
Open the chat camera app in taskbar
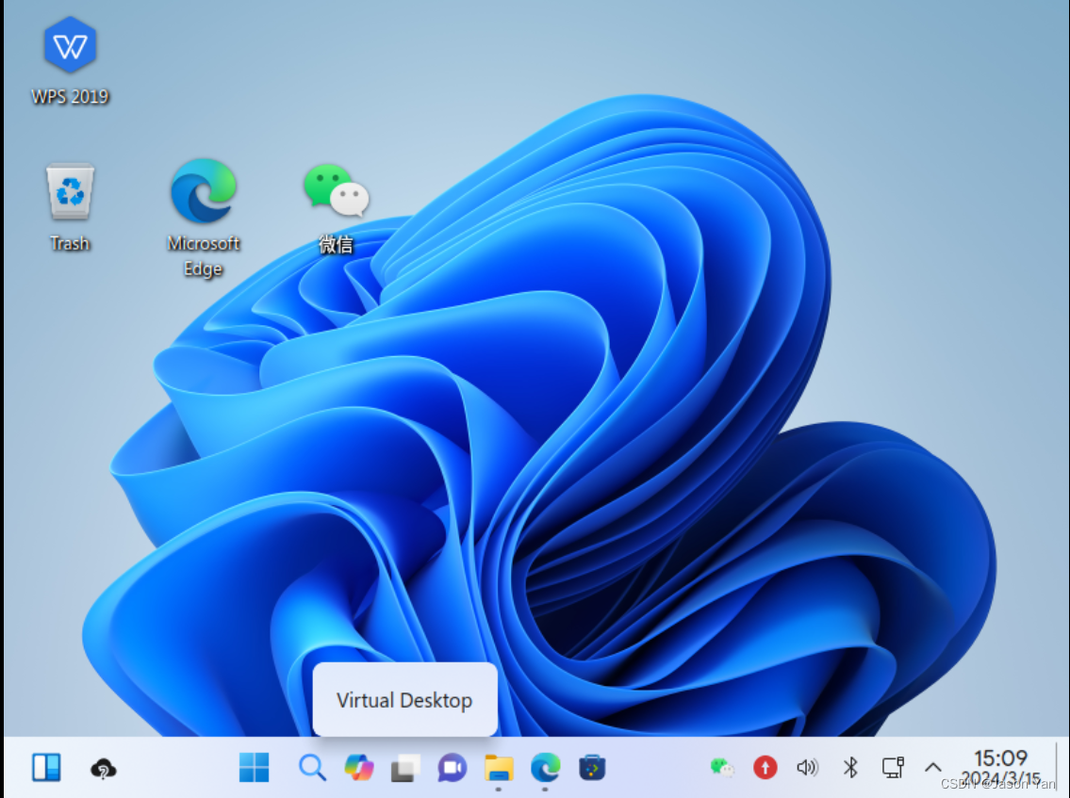452,768
